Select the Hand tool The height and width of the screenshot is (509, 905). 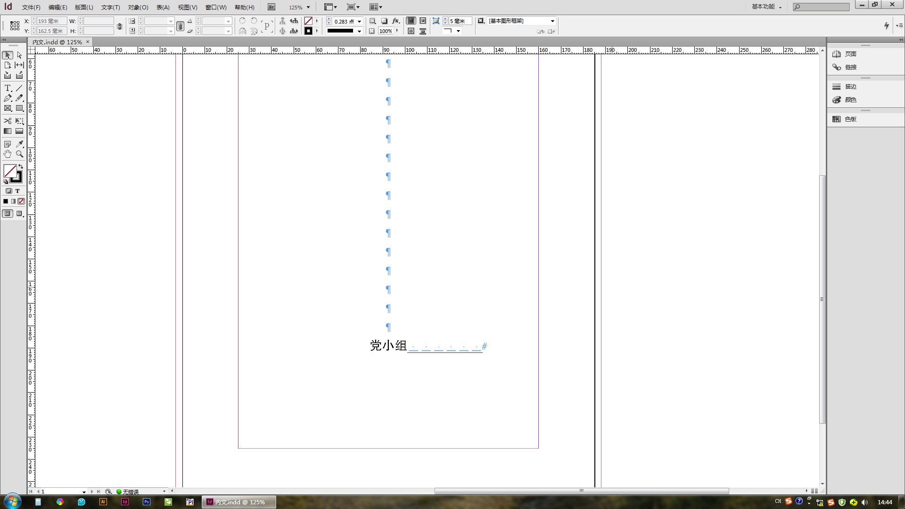pyautogui.click(x=8, y=154)
